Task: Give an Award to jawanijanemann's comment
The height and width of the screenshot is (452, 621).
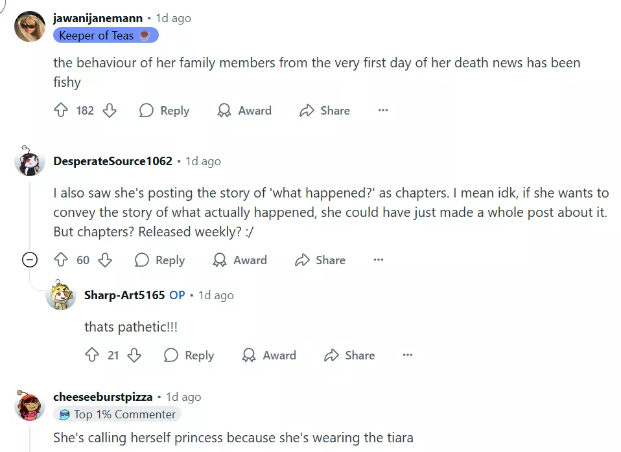Action: pyautogui.click(x=244, y=111)
